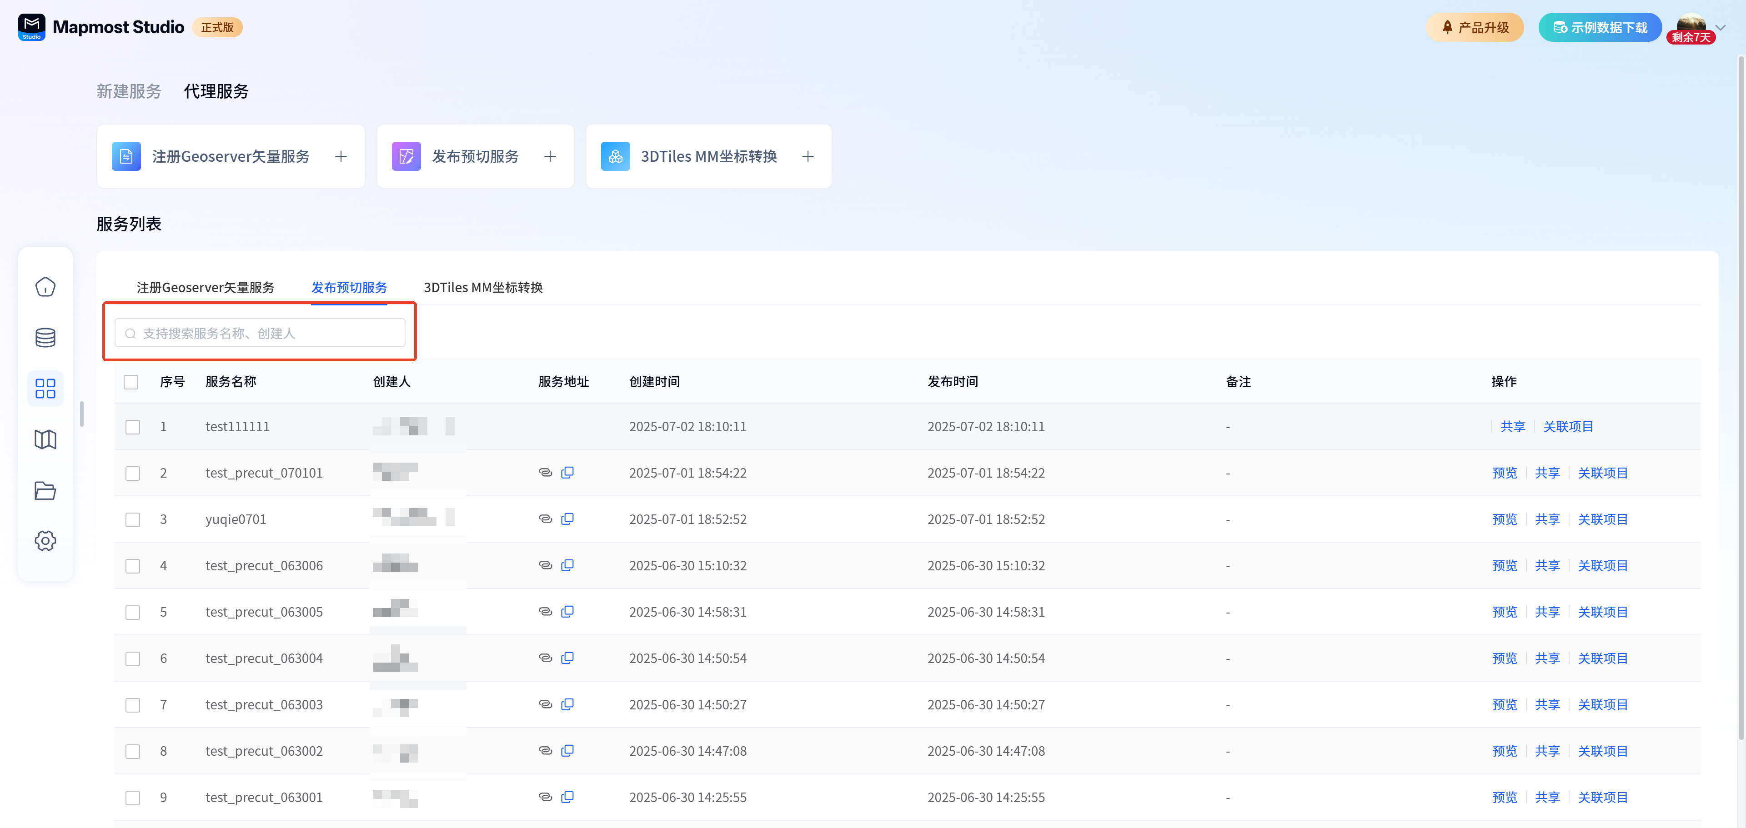Viewport: 1746px width, 828px height.
Task: Click the service name search field
Action: click(260, 334)
